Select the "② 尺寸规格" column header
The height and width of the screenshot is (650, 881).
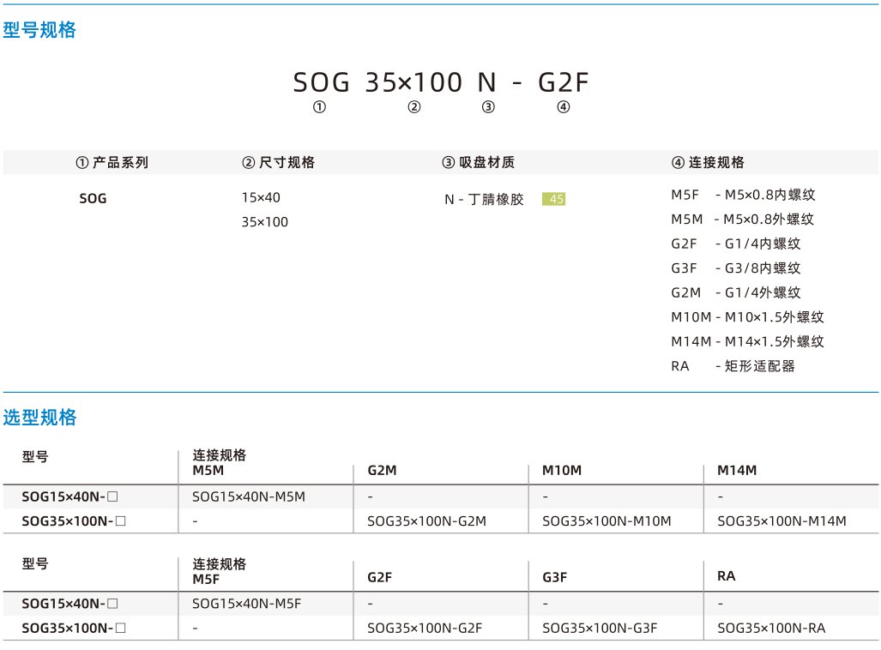(x=278, y=162)
